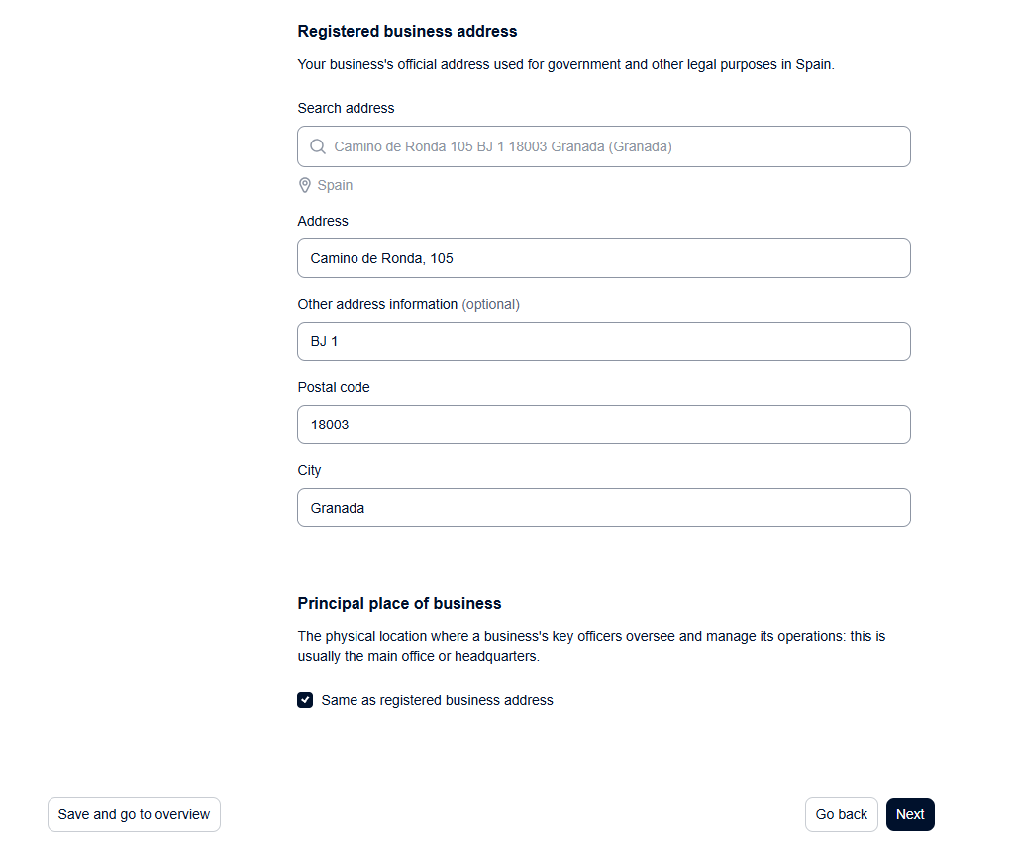Click the Address field with Camino de Ronda
Viewport: 1018px width, 853px height.
point(604,258)
